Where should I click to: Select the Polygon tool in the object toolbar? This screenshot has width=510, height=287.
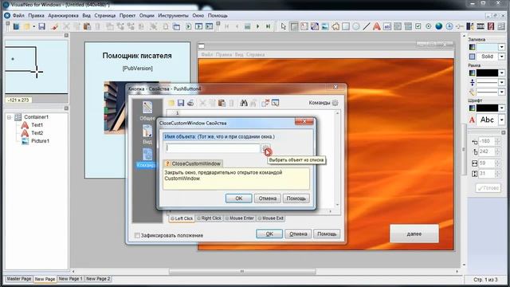pos(335,26)
